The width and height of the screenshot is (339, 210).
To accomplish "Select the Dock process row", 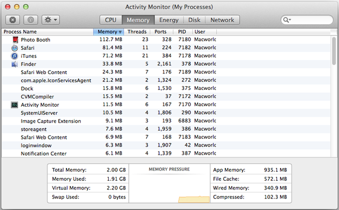I will [x=166, y=89].
